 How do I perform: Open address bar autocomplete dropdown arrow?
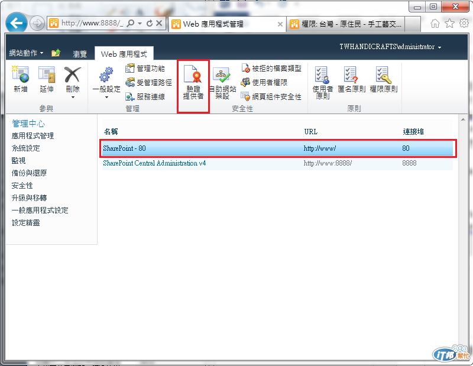click(140, 23)
